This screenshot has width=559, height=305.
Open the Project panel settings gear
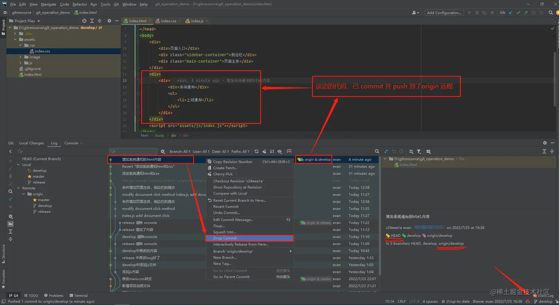coord(109,21)
